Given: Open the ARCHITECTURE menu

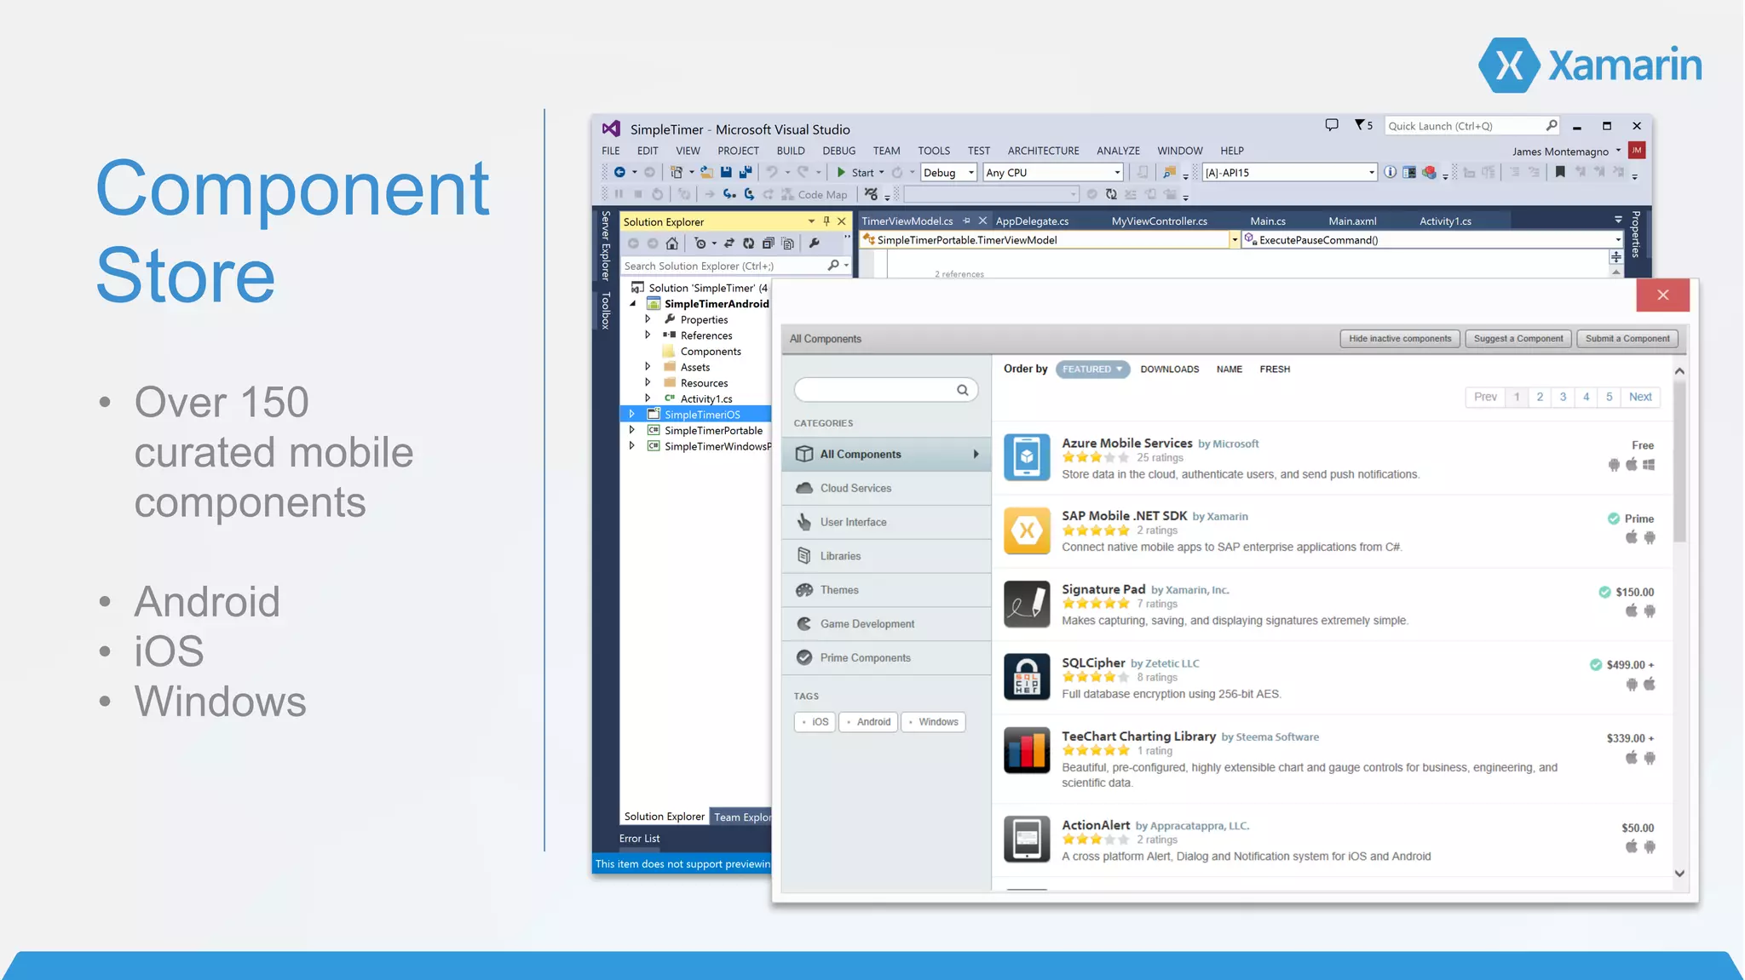Looking at the screenshot, I should [x=1042, y=151].
